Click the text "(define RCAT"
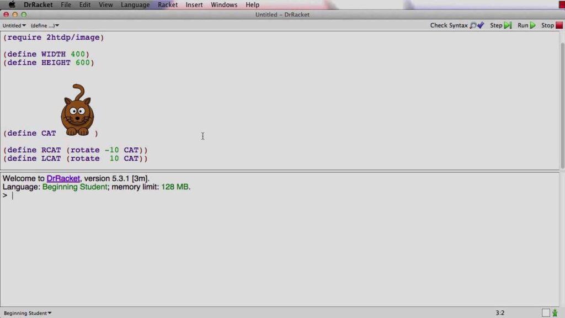This screenshot has height=318, width=565. click(x=32, y=150)
